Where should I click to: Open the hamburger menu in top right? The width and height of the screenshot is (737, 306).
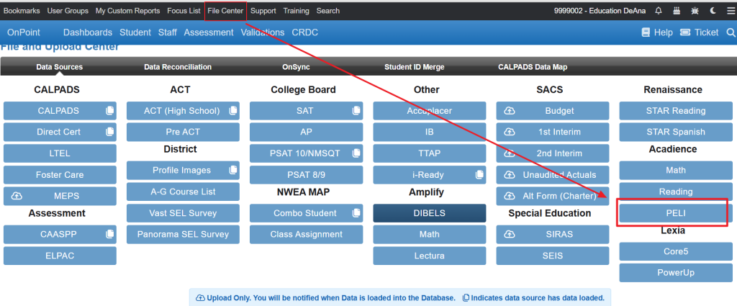[728, 11]
